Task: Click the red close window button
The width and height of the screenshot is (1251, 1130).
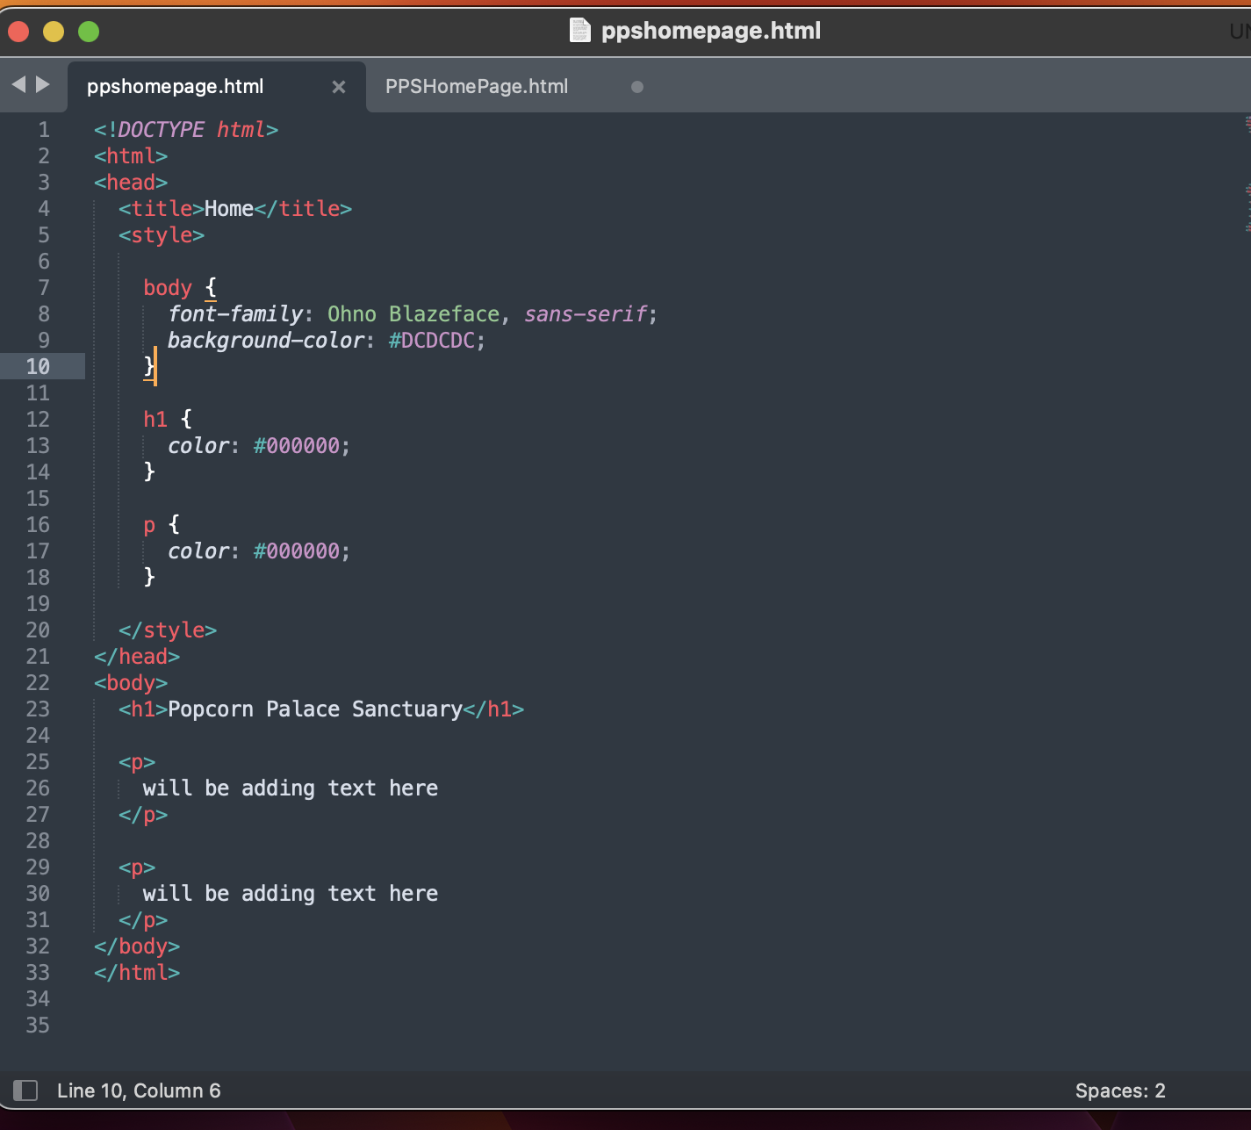Action: (18, 32)
